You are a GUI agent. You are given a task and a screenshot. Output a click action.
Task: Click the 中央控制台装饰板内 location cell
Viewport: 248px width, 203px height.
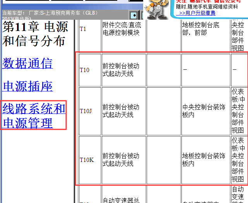pos(206,111)
